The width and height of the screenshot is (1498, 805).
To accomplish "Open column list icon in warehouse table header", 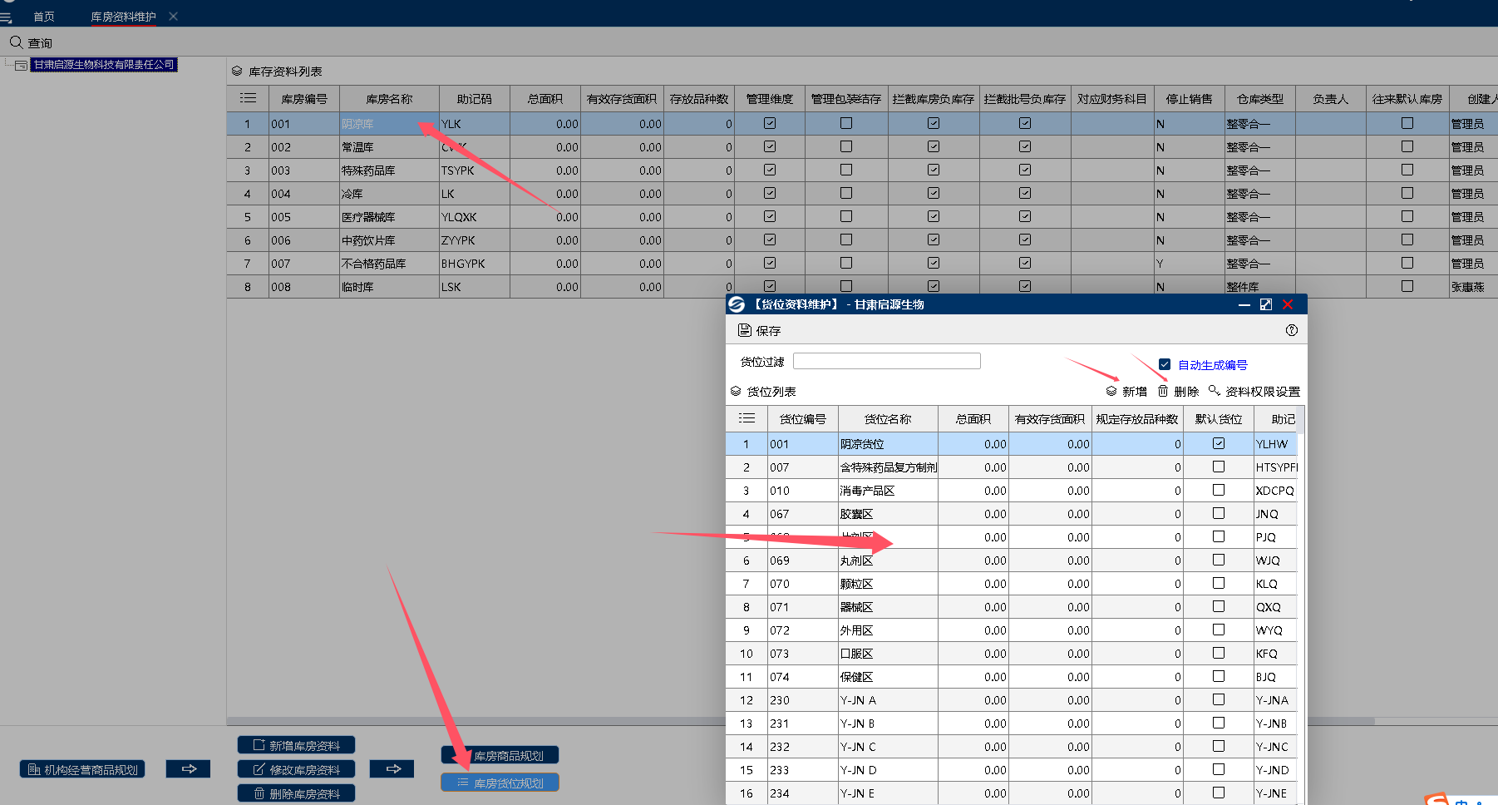I will [x=248, y=98].
